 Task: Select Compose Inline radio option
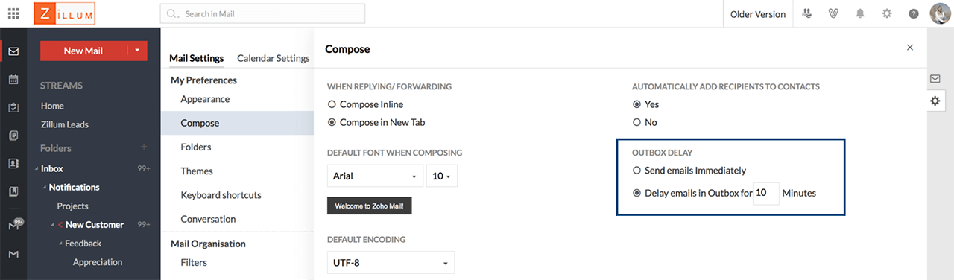(332, 104)
